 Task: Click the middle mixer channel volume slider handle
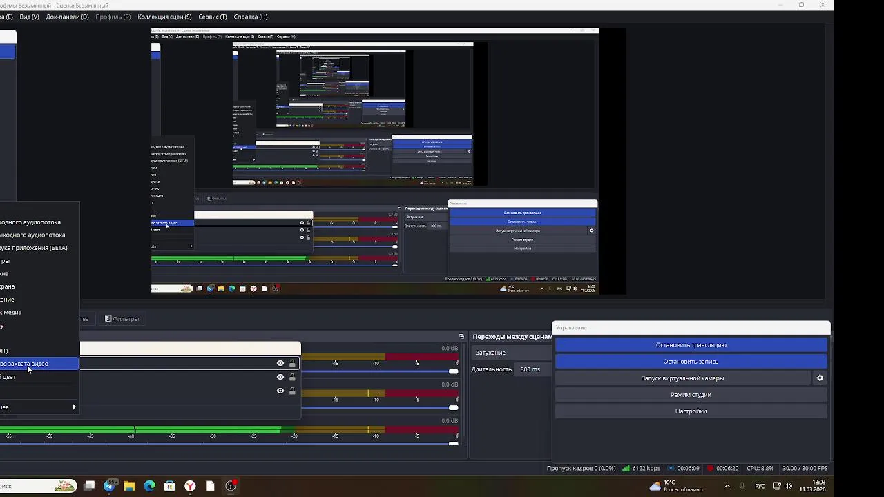coord(453,407)
